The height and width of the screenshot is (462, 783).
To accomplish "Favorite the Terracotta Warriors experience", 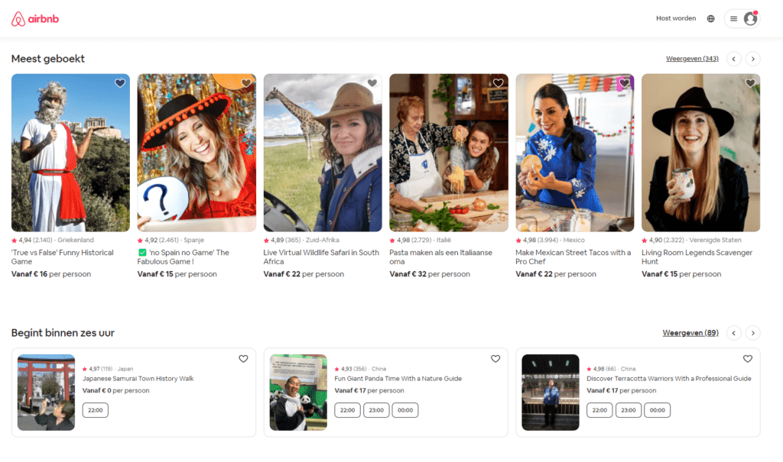I will pos(748,359).
